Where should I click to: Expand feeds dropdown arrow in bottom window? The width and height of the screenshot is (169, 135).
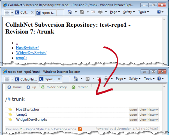93,79
